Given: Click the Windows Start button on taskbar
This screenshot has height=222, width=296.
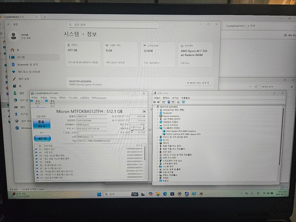Looking at the screenshot, I should point(99,194).
